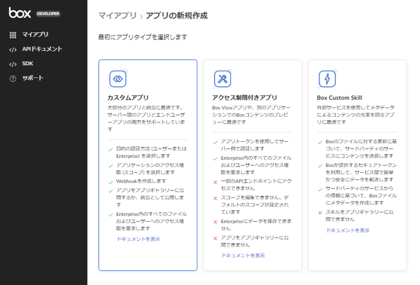Open ドキュメントを表示 link in アクセス制限付きアプリ card
This screenshot has height=285, width=420.
coord(243,255)
